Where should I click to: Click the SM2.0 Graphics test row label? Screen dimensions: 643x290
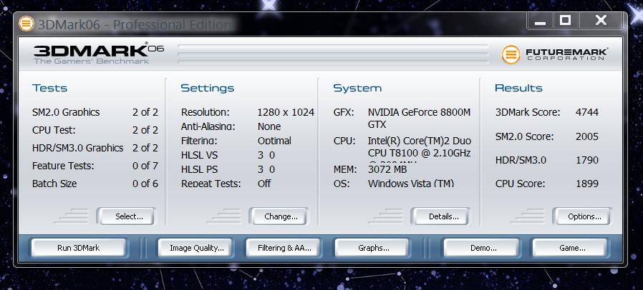pyautogui.click(x=66, y=112)
